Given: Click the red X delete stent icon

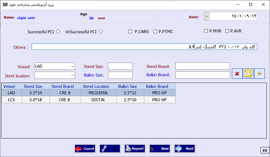Looking at the screenshot, I should (237, 74).
